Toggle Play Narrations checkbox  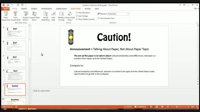tap(77, 12)
